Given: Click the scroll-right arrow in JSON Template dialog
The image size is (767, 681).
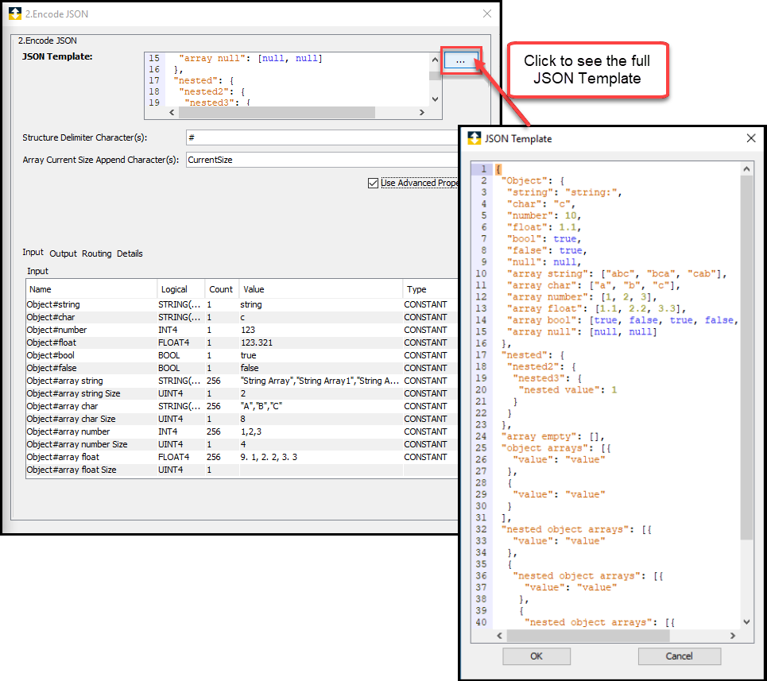Looking at the screenshot, I should [734, 636].
